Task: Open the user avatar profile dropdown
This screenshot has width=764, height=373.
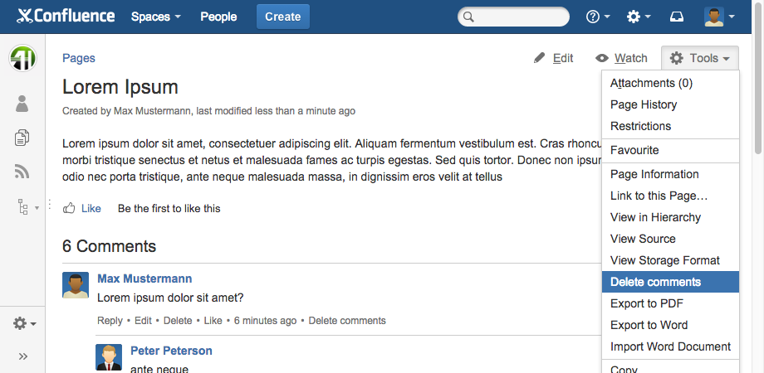Action: 718,17
